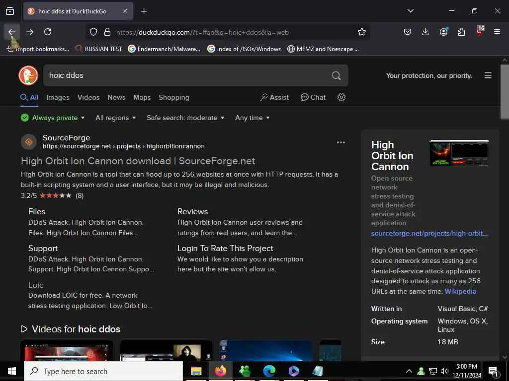Open MEMZ and Noescape bookmark
This screenshot has width=509, height=381.
click(x=323, y=49)
